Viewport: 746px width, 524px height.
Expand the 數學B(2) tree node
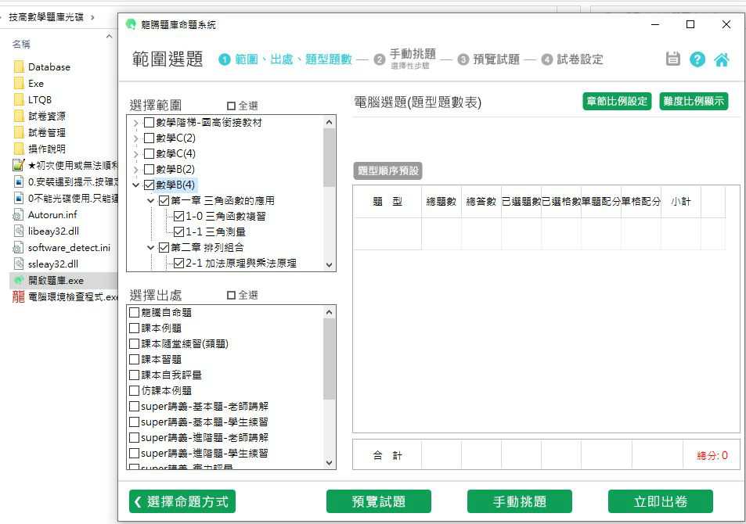[x=135, y=170]
